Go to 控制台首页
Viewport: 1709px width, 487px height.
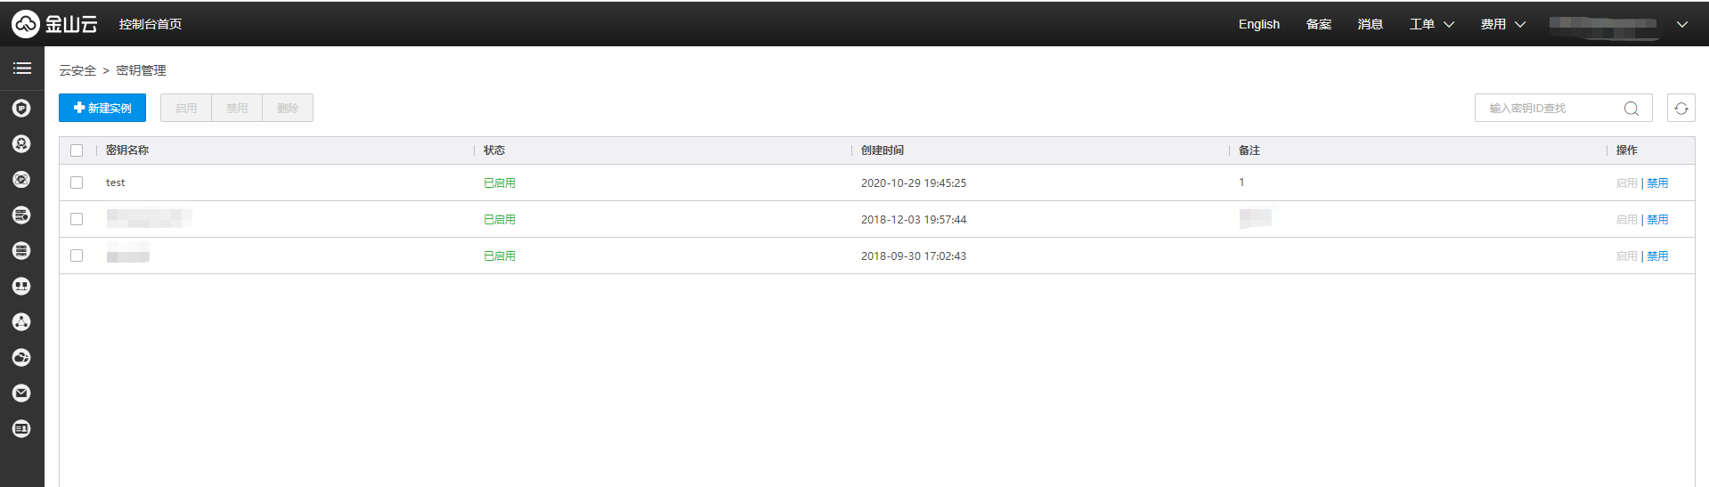point(151,24)
